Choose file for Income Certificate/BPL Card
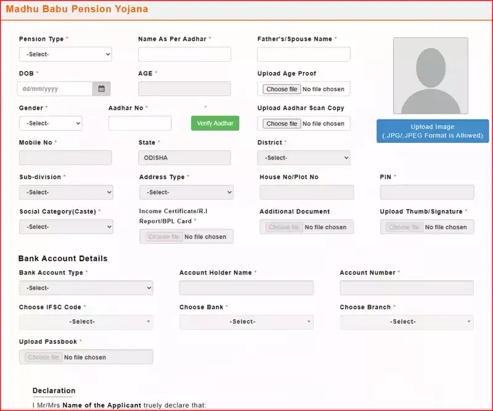 164,237
